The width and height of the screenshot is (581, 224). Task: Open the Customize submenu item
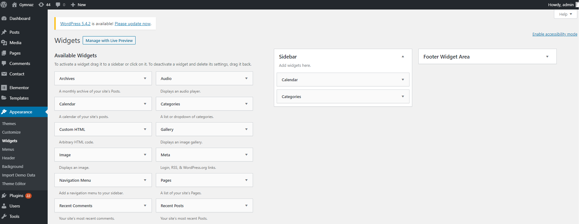pos(11,132)
